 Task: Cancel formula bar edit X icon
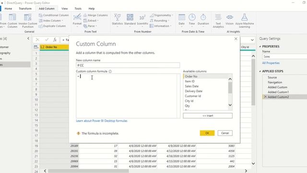coord(37,40)
